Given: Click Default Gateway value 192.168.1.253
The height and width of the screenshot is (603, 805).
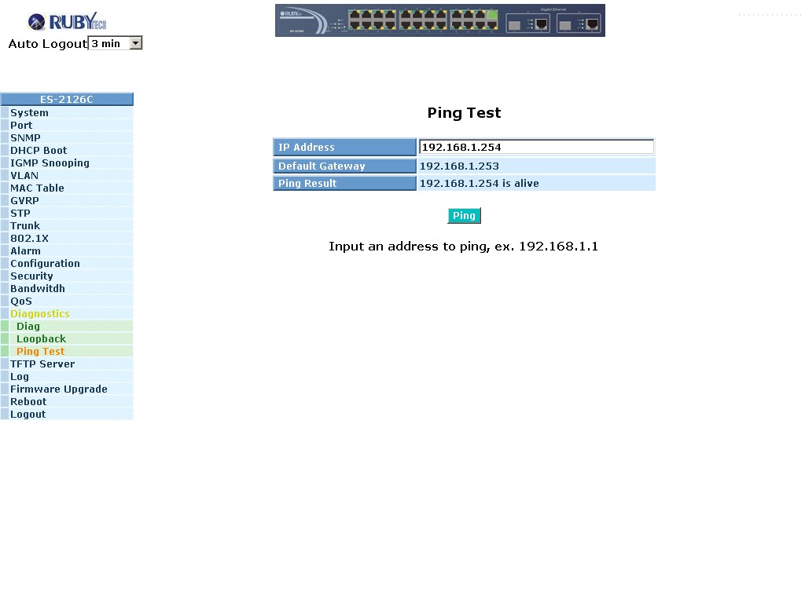Looking at the screenshot, I should coord(459,166).
